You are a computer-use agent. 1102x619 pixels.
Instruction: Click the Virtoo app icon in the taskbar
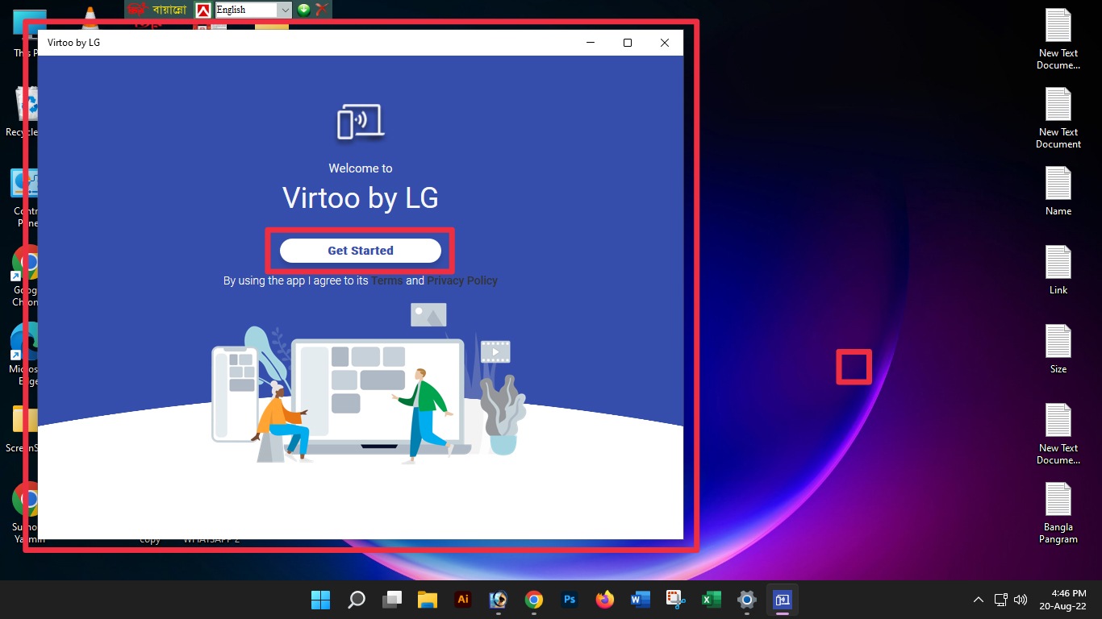tap(782, 600)
